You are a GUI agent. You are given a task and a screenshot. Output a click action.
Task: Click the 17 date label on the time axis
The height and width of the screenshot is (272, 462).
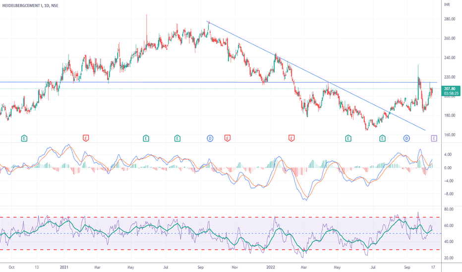pos(433,267)
